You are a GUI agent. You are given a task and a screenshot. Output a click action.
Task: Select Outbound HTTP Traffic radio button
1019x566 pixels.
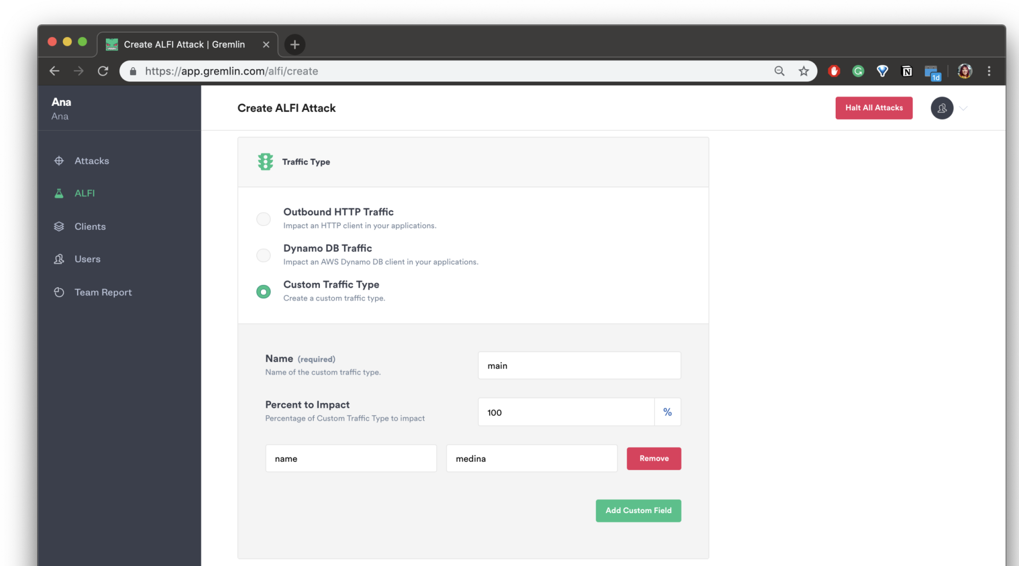263,219
